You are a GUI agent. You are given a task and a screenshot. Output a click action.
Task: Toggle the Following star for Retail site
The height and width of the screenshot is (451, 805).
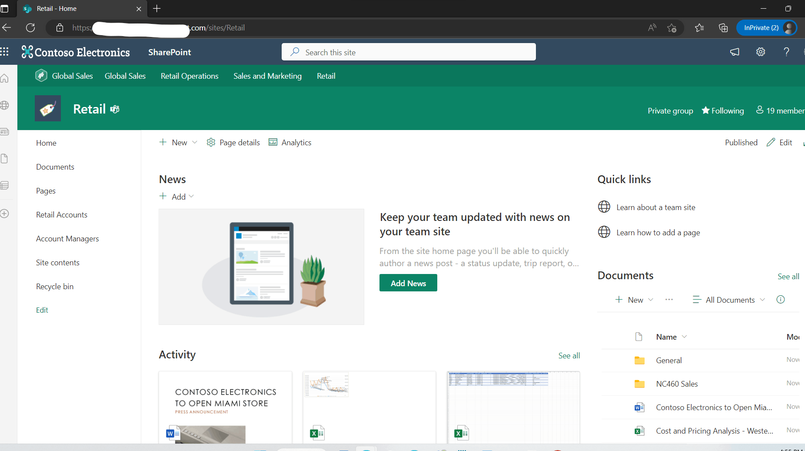pos(723,110)
